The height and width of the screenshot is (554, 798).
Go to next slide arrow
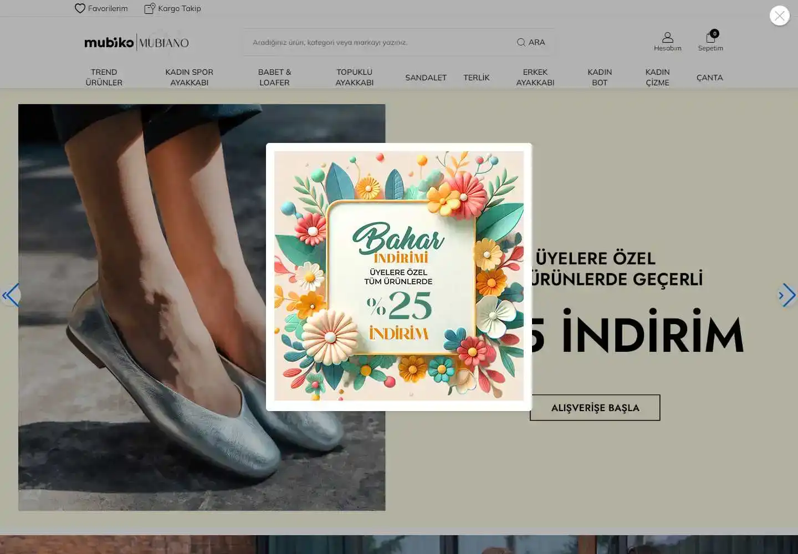click(787, 295)
